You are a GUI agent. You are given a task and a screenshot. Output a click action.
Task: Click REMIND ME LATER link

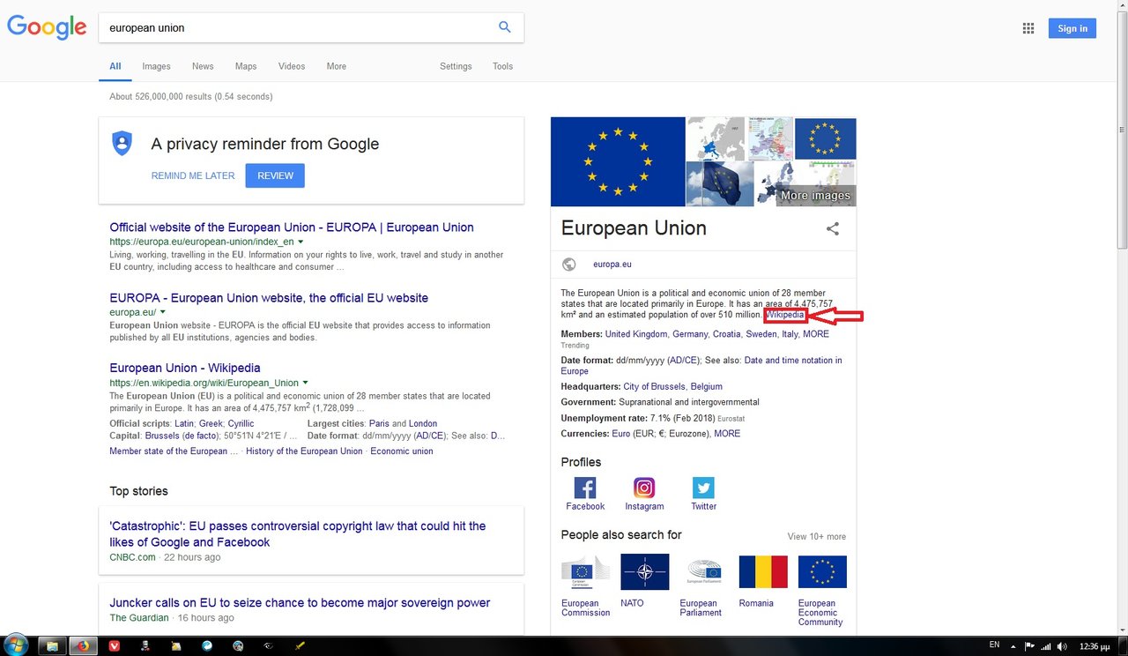coord(193,175)
